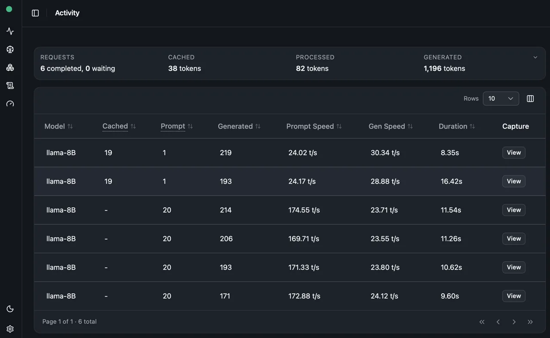
Task: View capture for the 16.42s request
Action: pyautogui.click(x=513, y=181)
